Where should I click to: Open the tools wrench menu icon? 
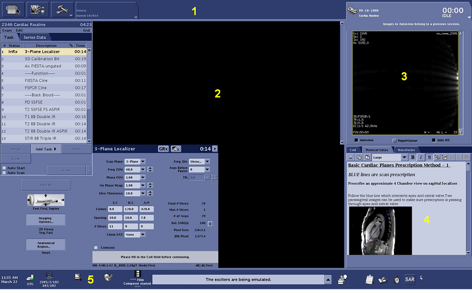[x=62, y=9]
